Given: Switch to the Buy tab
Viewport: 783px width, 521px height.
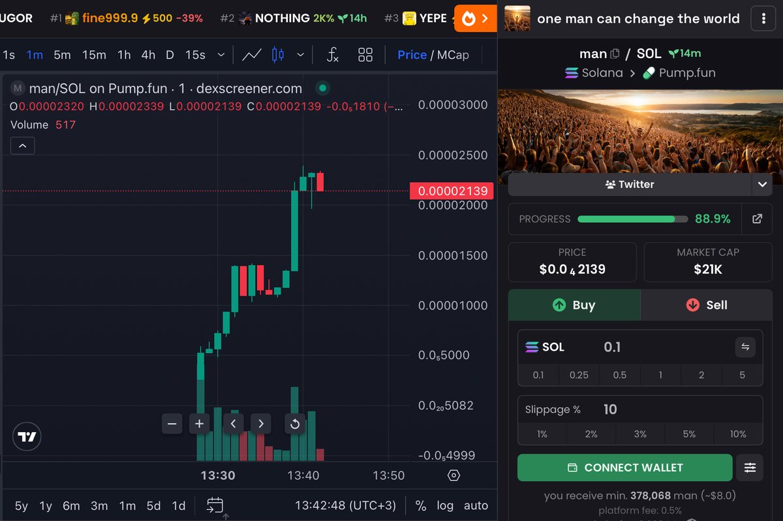Looking at the screenshot, I should [x=574, y=305].
